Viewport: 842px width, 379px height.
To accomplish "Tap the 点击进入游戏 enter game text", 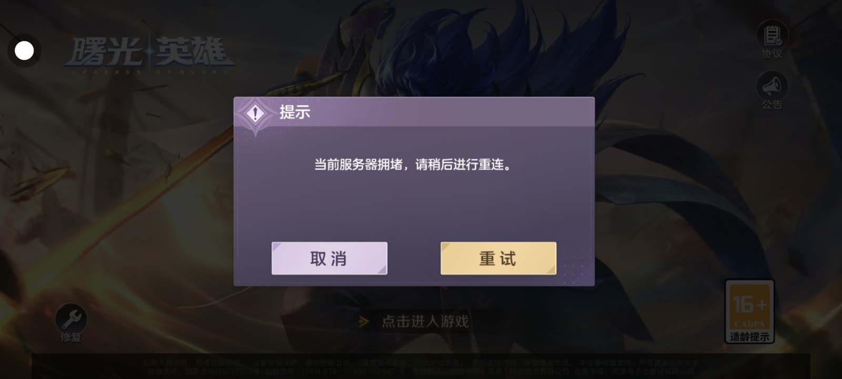I will [x=425, y=321].
